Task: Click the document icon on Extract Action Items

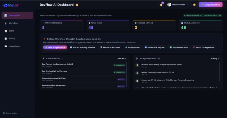Action: (101, 48)
